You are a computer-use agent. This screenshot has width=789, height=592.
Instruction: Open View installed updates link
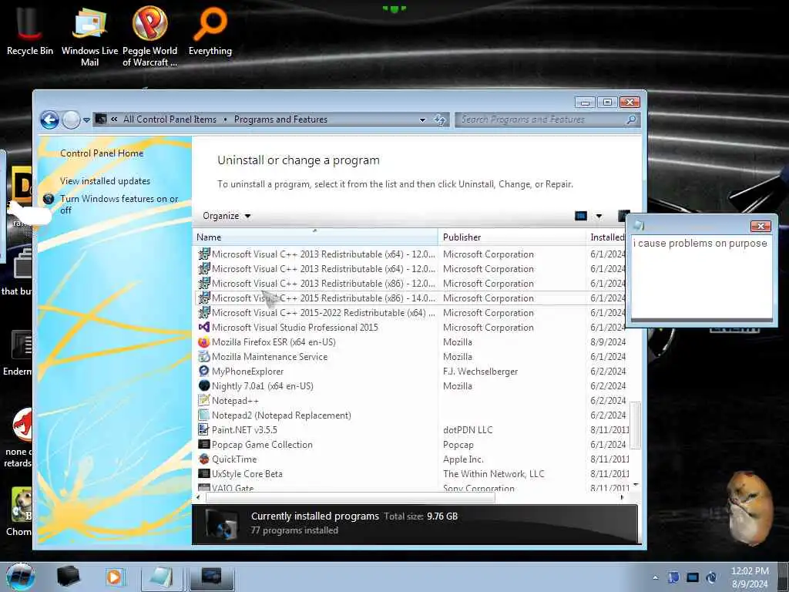click(x=105, y=181)
